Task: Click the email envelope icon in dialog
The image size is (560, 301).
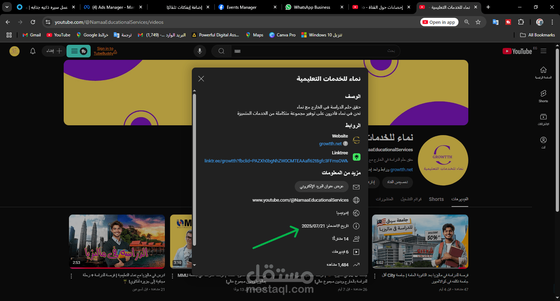Action: (356, 187)
